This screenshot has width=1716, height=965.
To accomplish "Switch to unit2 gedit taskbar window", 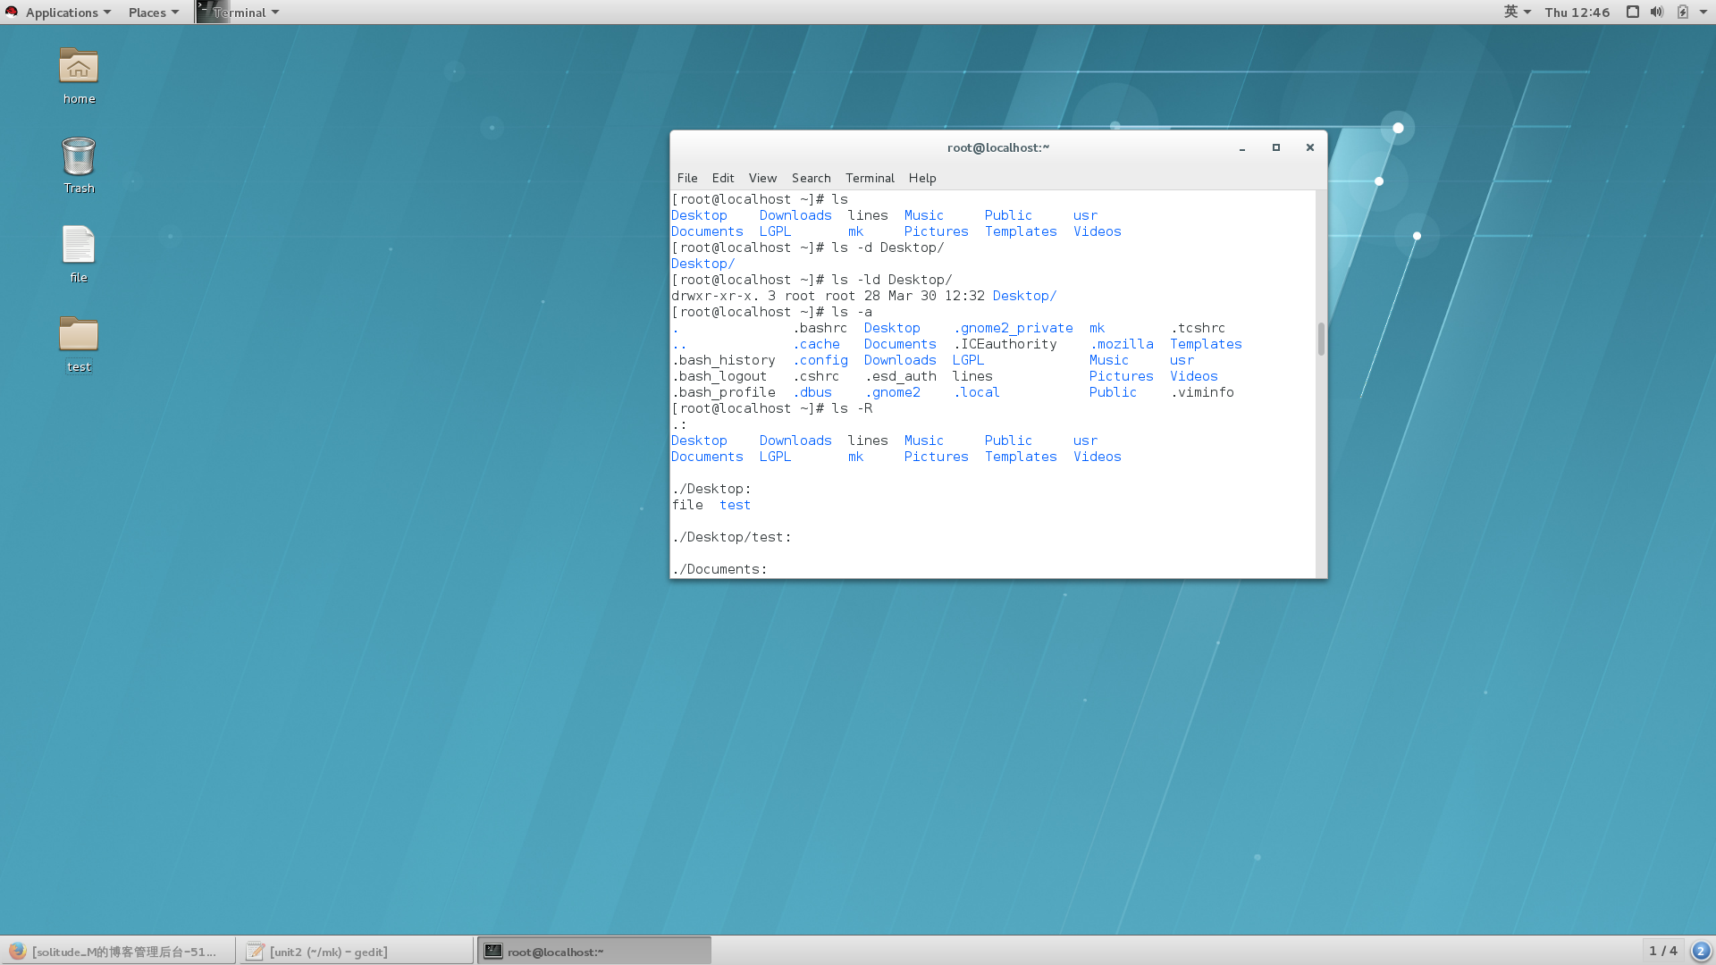I will coord(356,951).
